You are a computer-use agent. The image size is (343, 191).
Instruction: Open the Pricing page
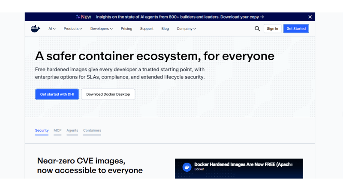(126, 29)
